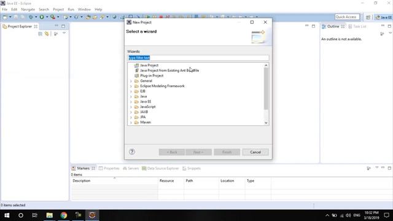393x221 pixels.
Task: Click the wizard list scrollbar thumb
Action: (x=266, y=88)
